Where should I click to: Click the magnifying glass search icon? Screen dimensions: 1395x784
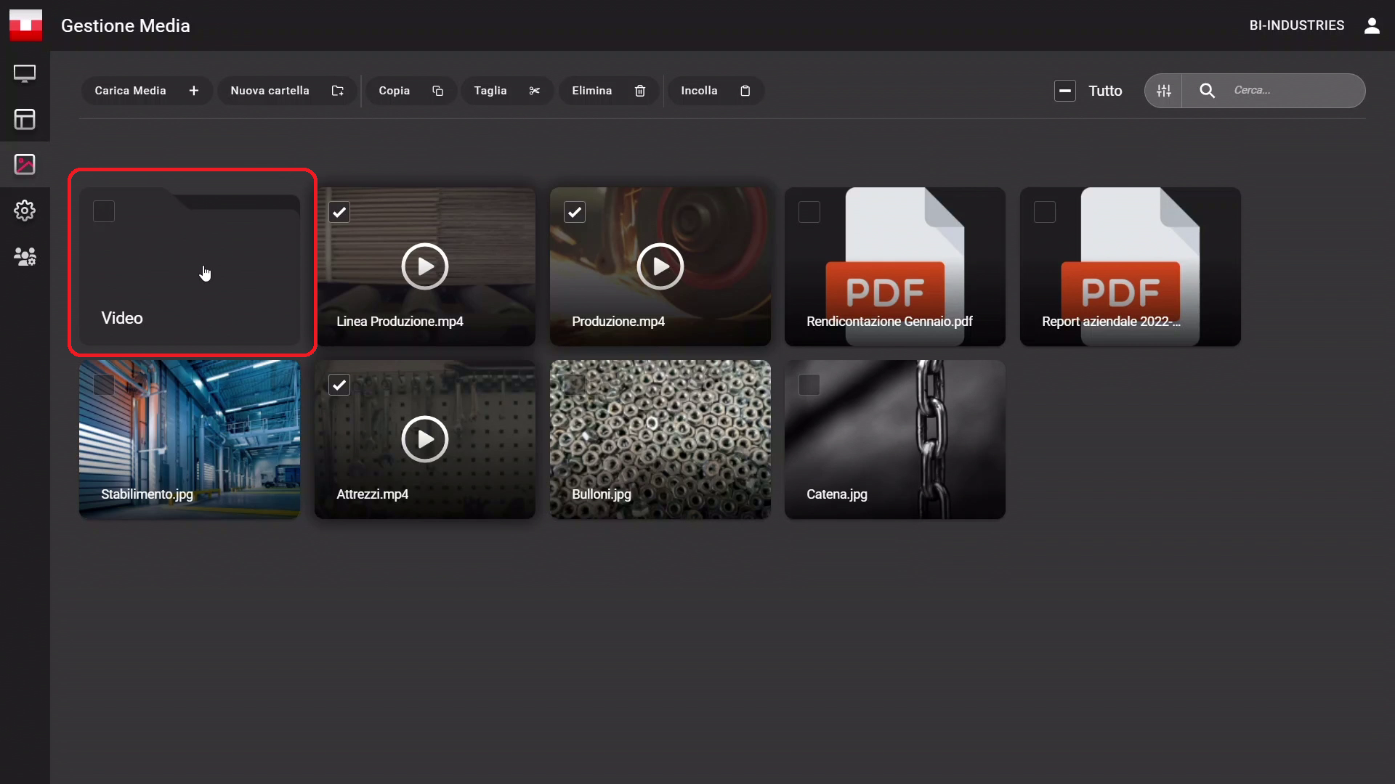click(1207, 91)
